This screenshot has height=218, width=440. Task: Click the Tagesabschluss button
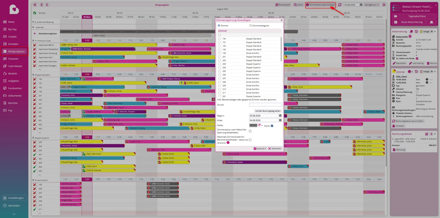(414, 16)
